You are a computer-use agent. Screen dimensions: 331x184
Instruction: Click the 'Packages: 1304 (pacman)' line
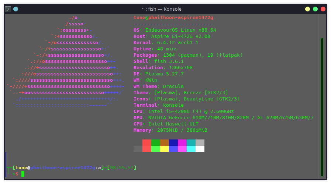click(188, 55)
